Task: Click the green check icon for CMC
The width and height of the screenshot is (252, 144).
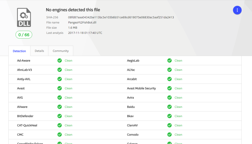Action: pos(60,134)
